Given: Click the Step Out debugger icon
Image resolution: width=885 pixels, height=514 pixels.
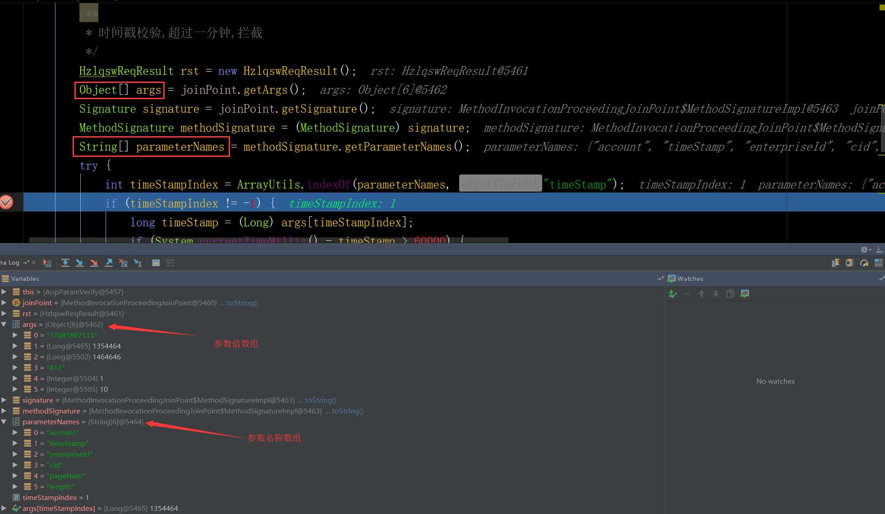Looking at the screenshot, I should coord(109,263).
